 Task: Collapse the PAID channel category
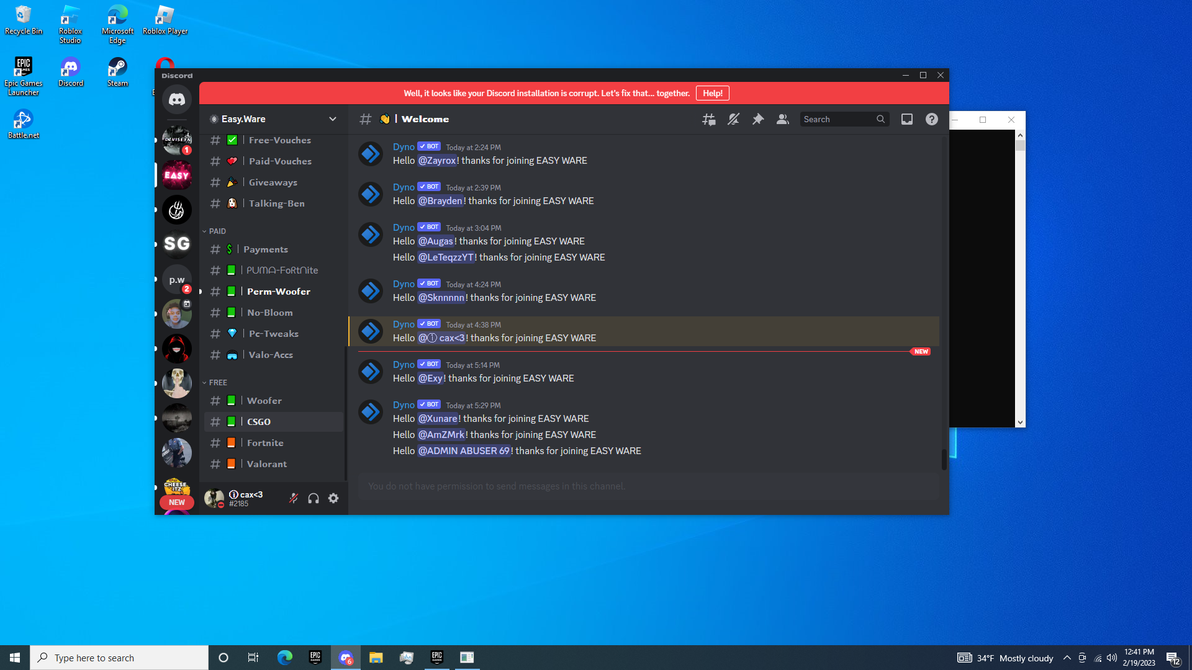click(217, 231)
